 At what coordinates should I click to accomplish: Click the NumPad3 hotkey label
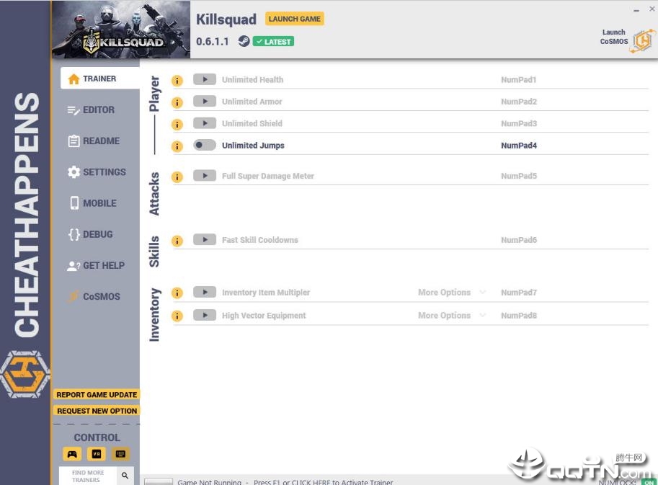(519, 123)
